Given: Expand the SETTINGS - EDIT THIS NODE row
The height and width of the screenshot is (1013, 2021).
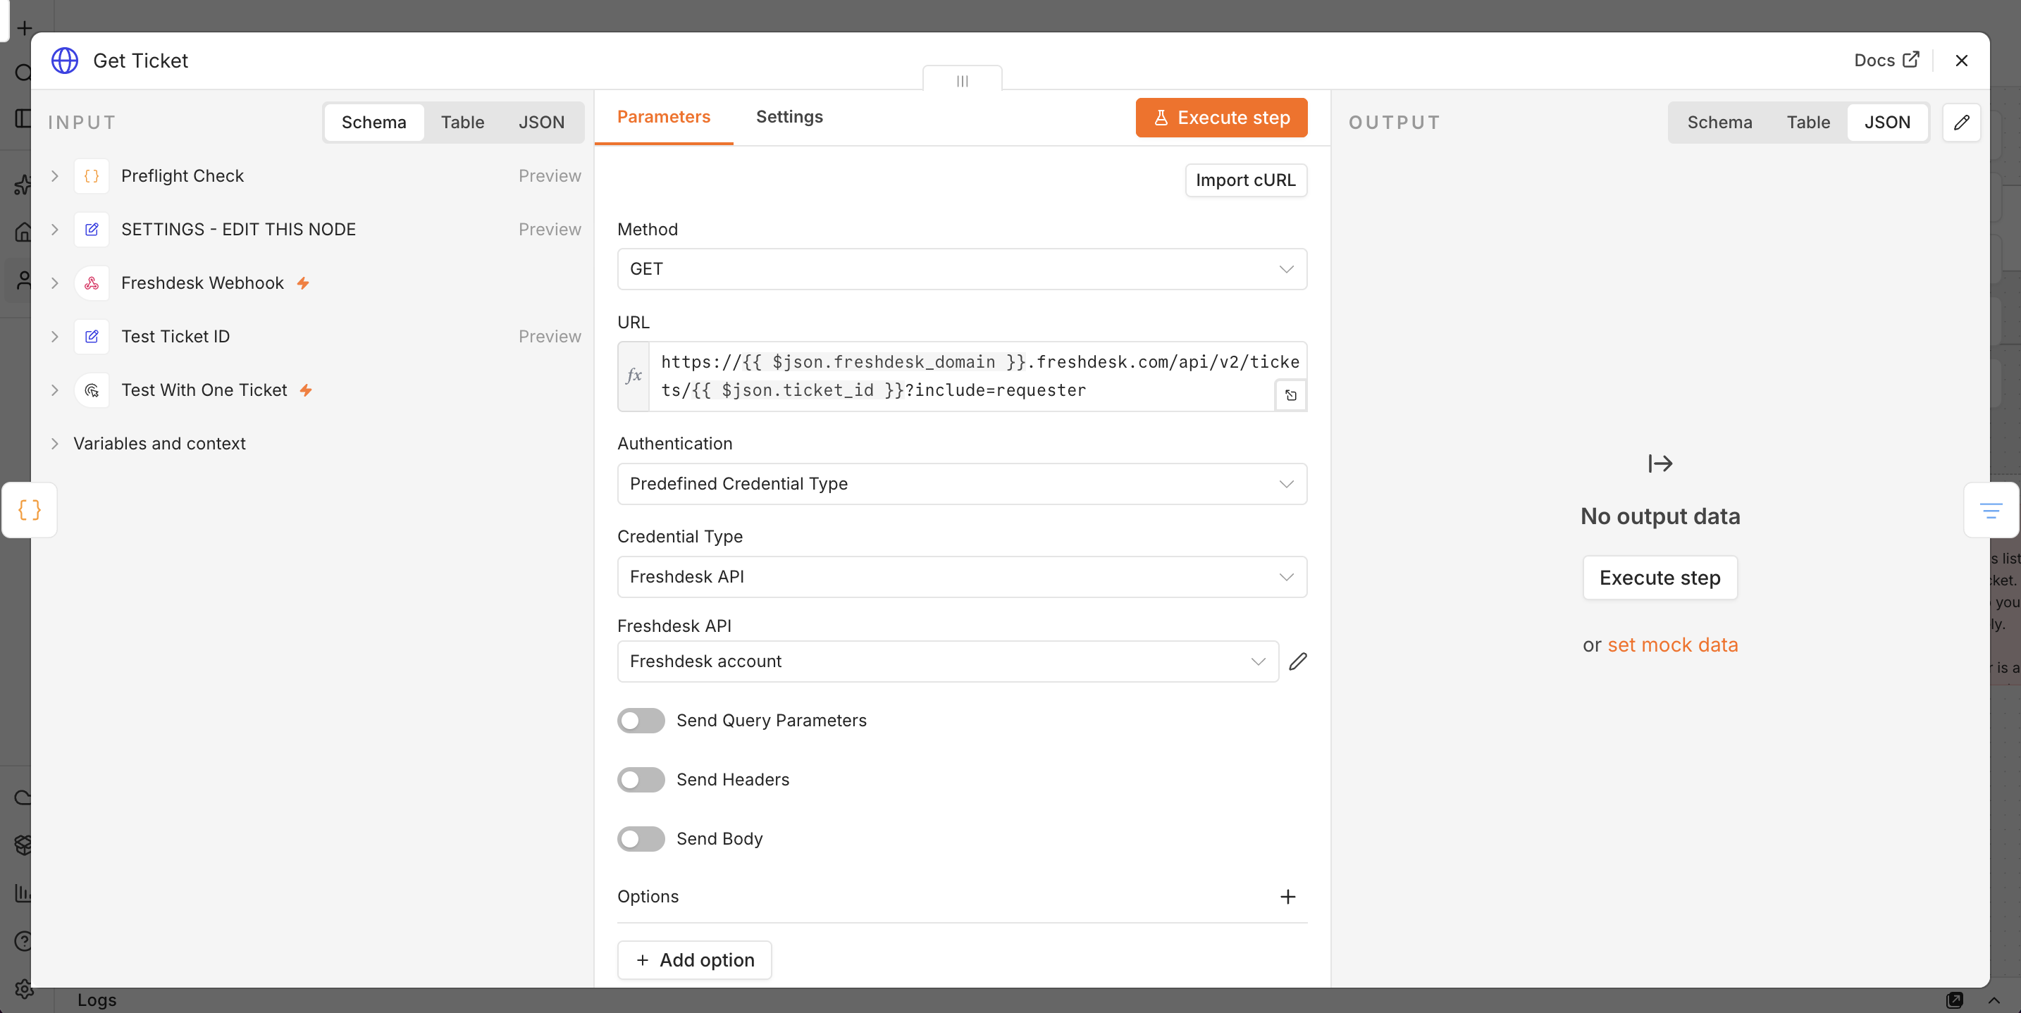Looking at the screenshot, I should coord(55,229).
